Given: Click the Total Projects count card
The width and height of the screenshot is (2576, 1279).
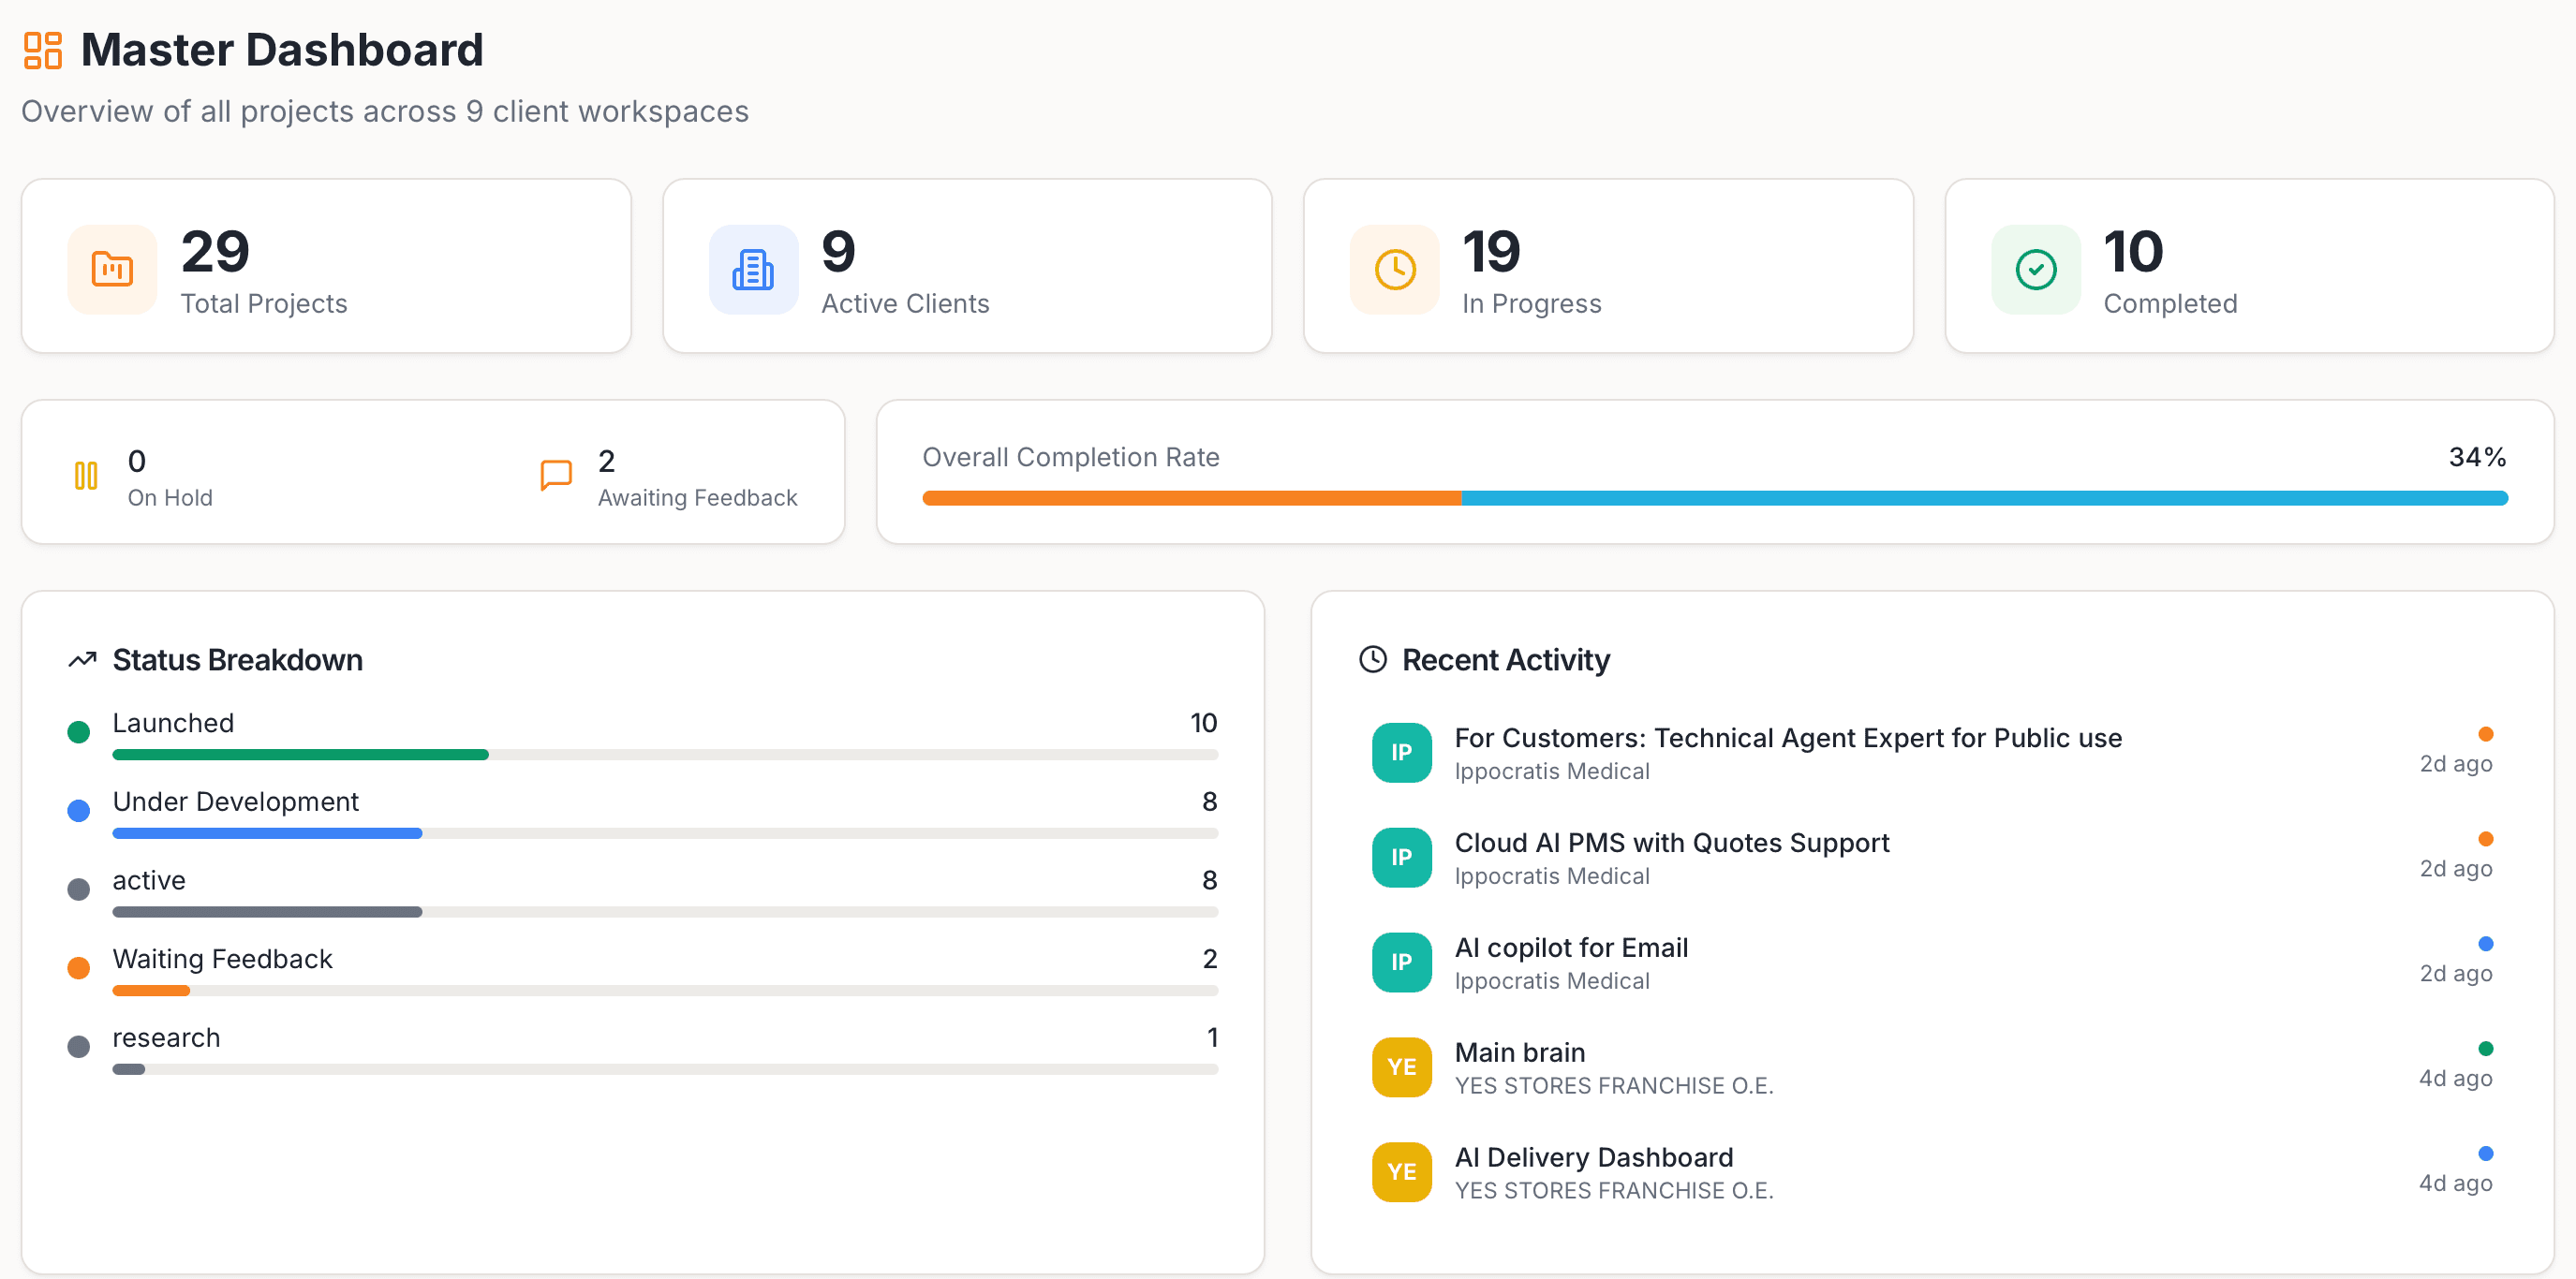Looking at the screenshot, I should 326,266.
